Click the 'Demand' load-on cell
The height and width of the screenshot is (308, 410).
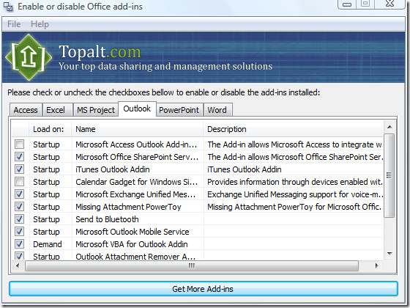[48, 244]
